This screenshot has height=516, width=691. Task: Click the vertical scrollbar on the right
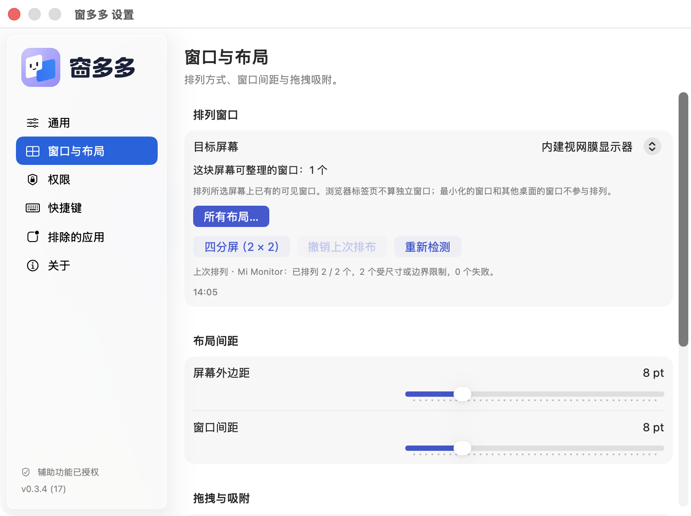(683, 219)
